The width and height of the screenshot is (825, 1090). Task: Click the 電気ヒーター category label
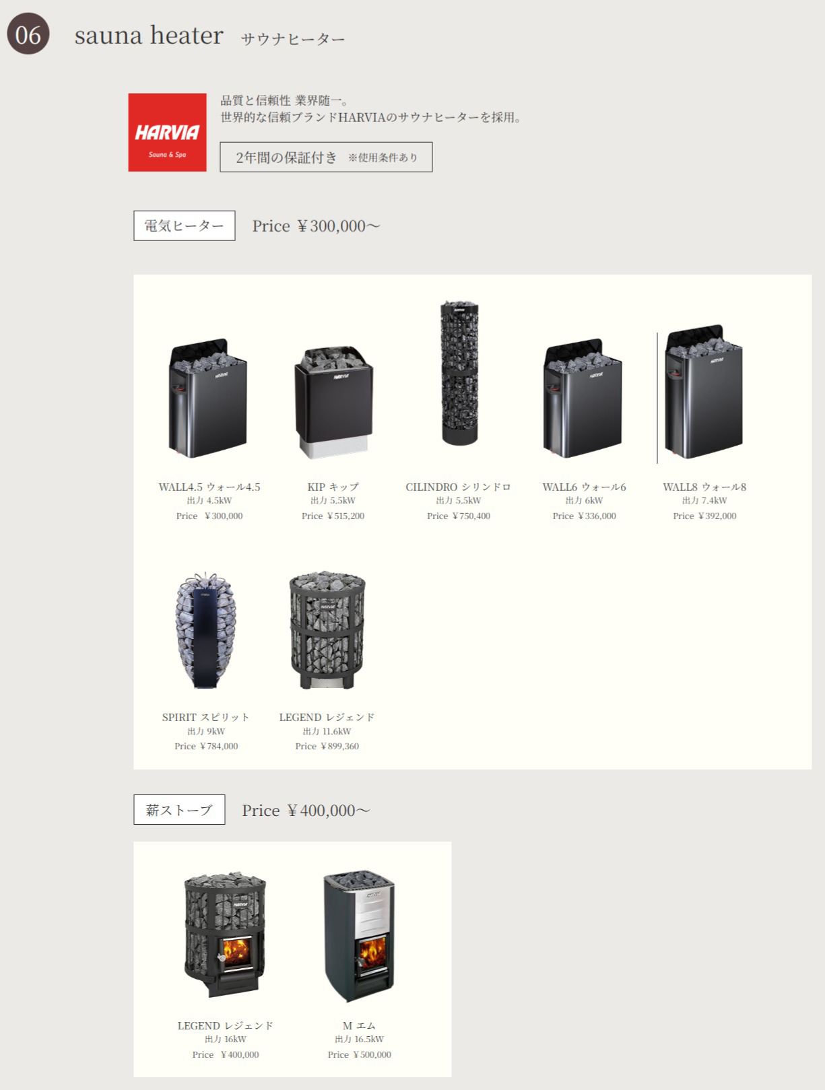coord(185,226)
